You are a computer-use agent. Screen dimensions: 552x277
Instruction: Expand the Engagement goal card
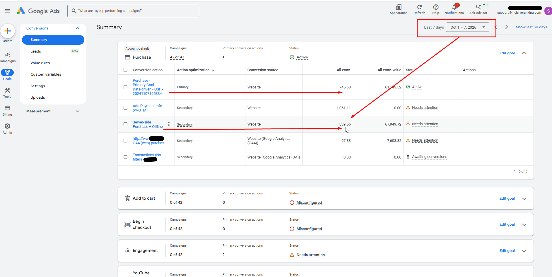[x=524, y=251]
